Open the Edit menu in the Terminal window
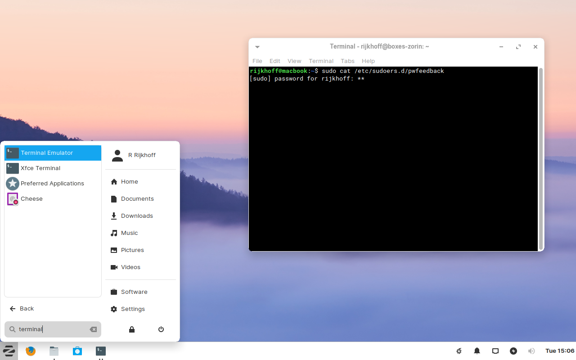This screenshot has width=576, height=360. 275,61
